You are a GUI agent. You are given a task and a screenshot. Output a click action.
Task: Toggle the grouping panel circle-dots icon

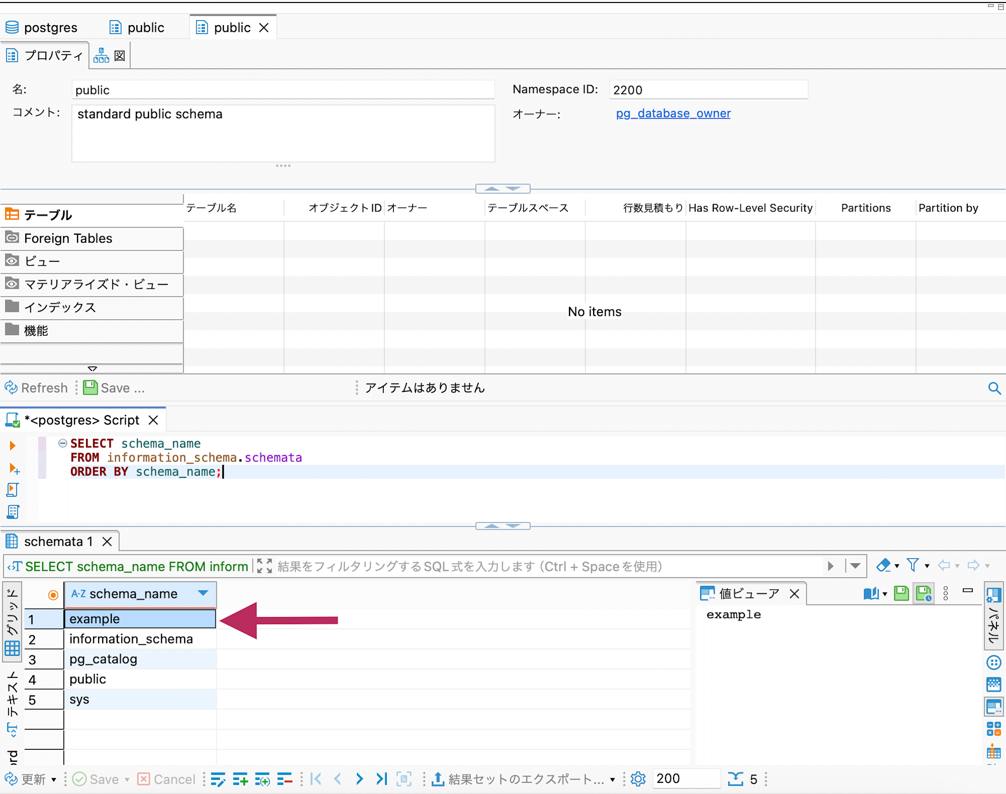point(994,662)
